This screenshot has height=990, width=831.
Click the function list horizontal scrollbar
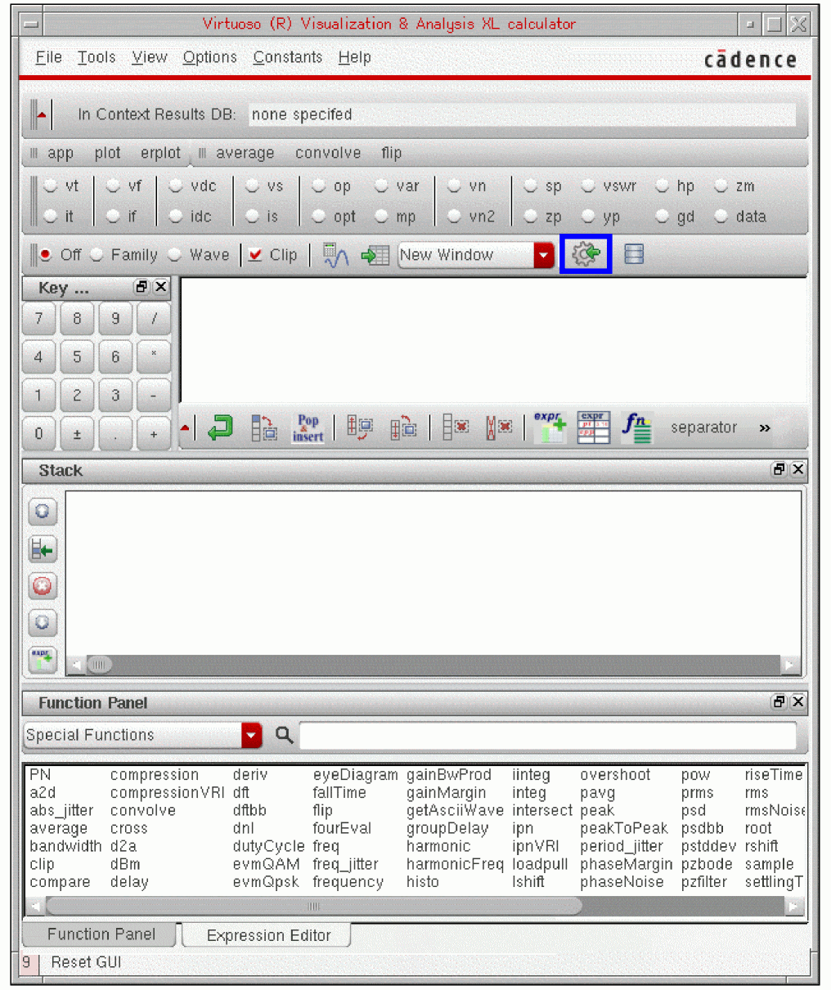(x=314, y=906)
